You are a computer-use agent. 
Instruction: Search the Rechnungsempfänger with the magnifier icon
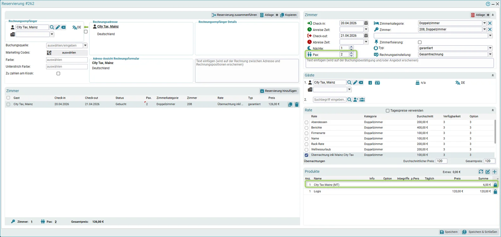[52, 27]
